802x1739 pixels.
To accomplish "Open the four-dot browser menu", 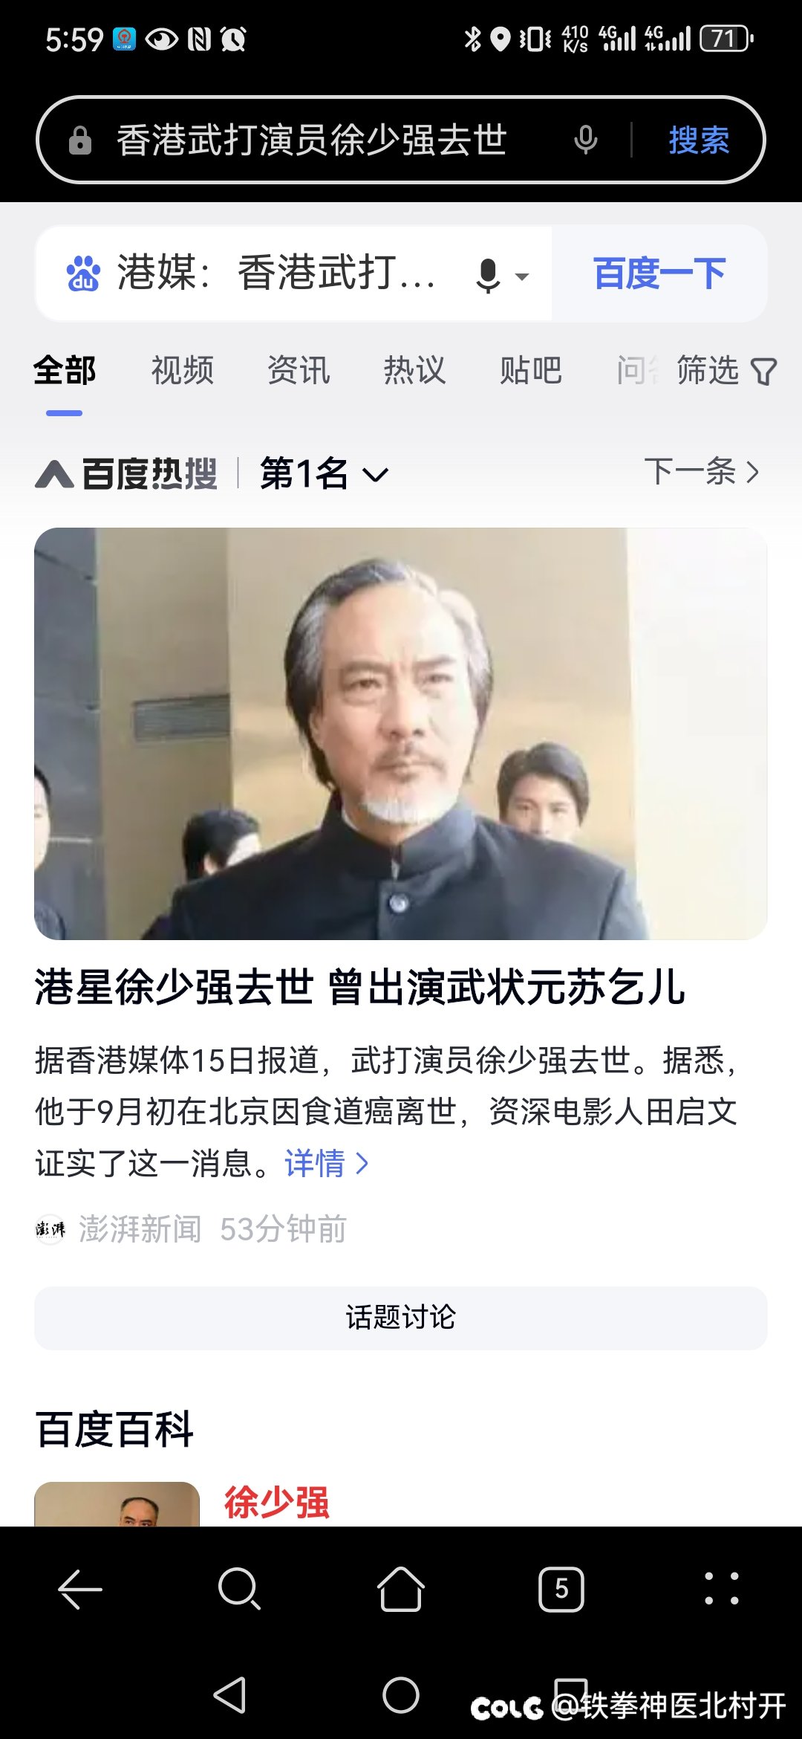I will (722, 1589).
